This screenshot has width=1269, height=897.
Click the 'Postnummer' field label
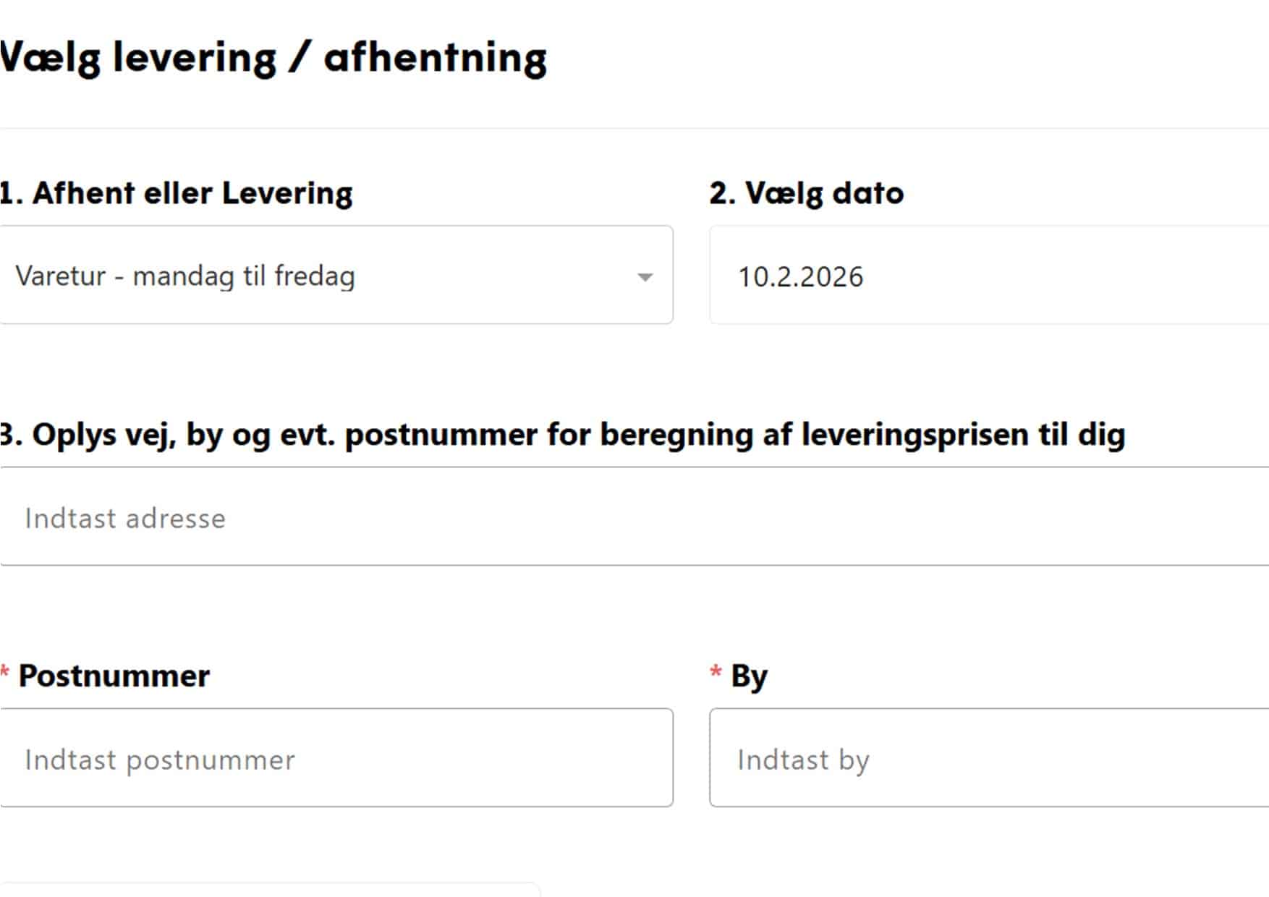114,676
